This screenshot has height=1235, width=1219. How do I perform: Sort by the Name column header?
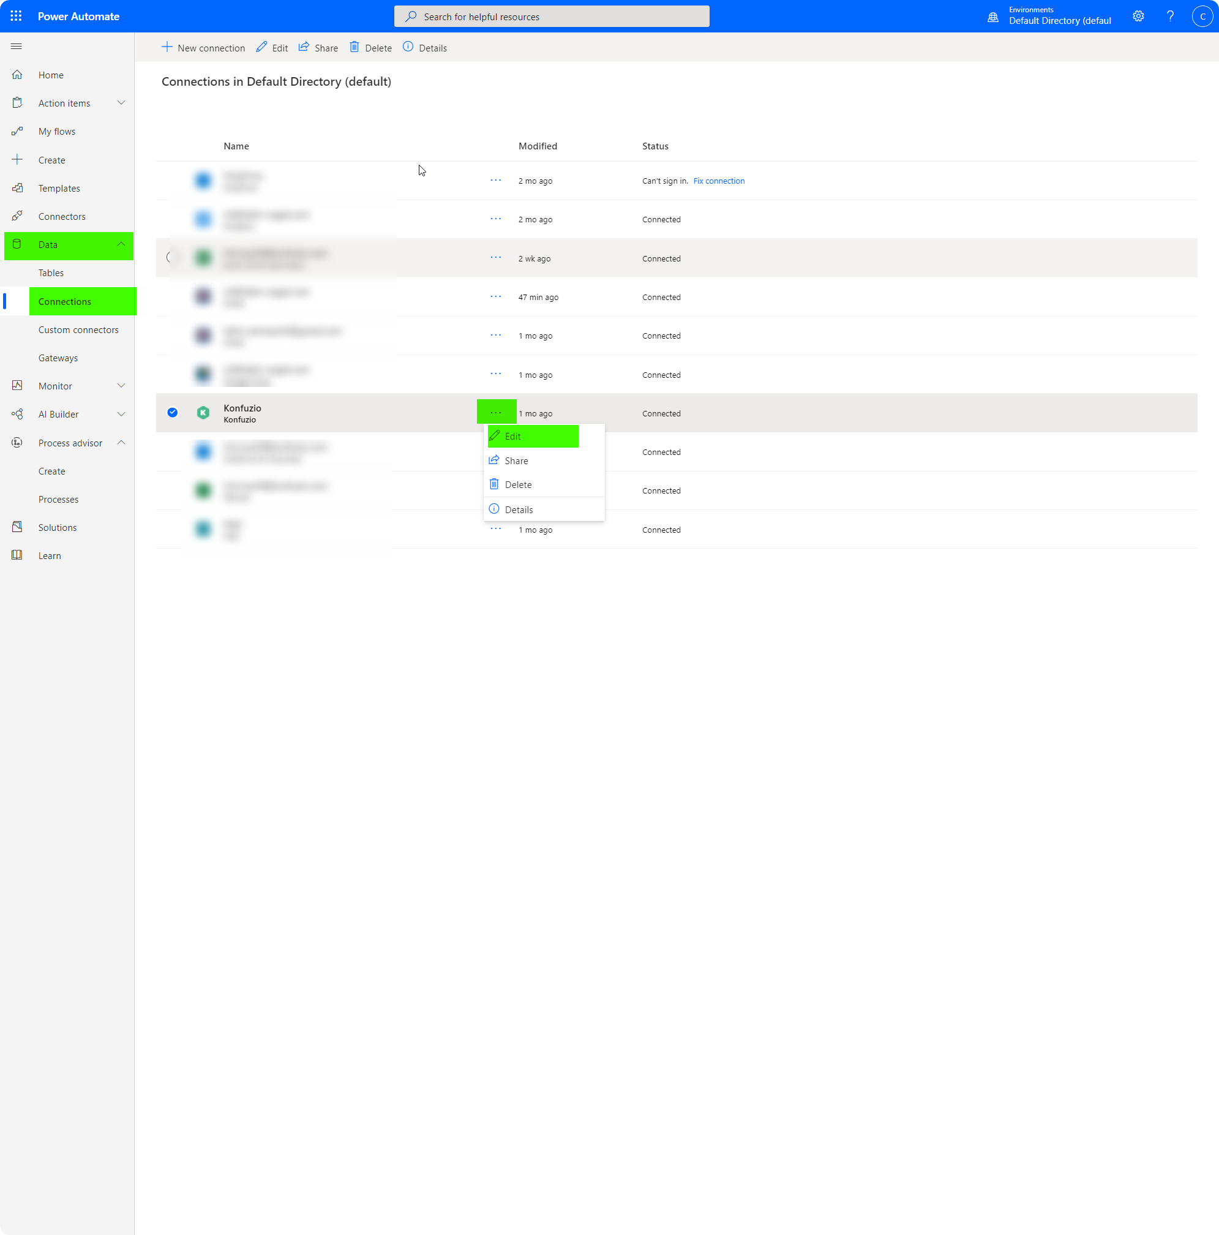[x=236, y=146]
